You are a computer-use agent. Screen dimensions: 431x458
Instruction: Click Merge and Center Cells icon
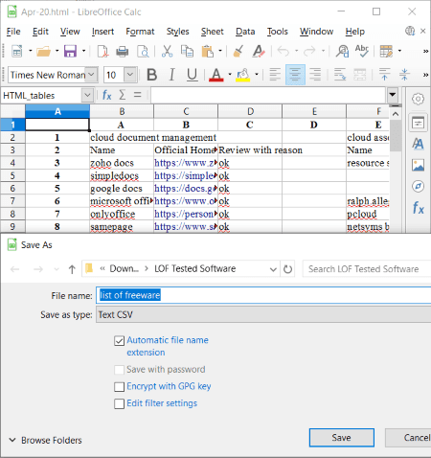click(x=360, y=75)
